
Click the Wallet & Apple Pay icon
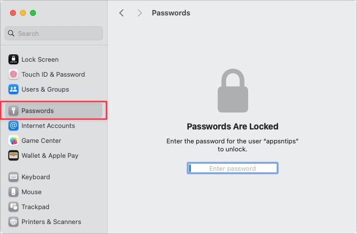click(x=13, y=156)
